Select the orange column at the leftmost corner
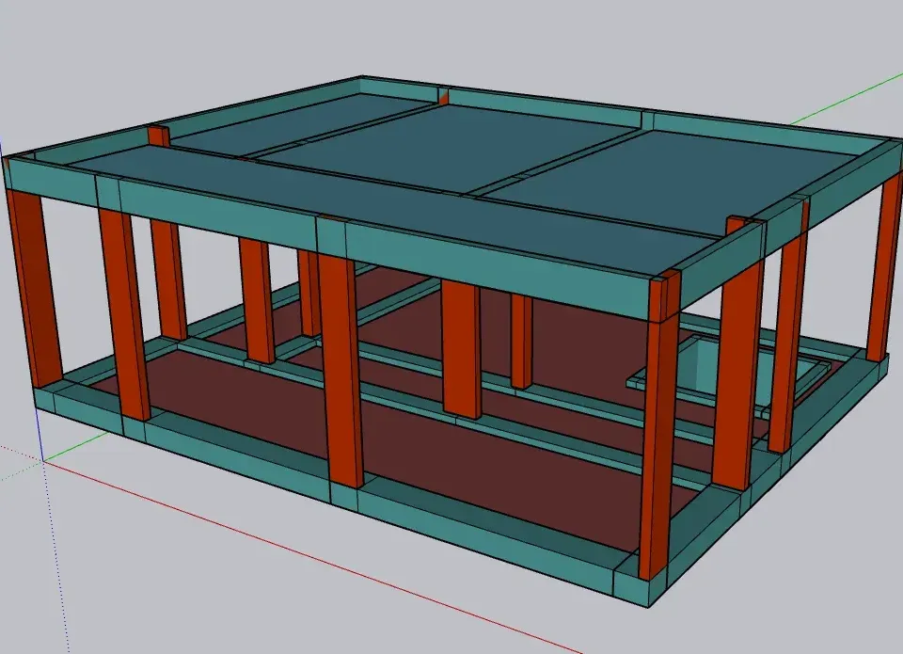Screen dimensions: 903x654 point(34,288)
